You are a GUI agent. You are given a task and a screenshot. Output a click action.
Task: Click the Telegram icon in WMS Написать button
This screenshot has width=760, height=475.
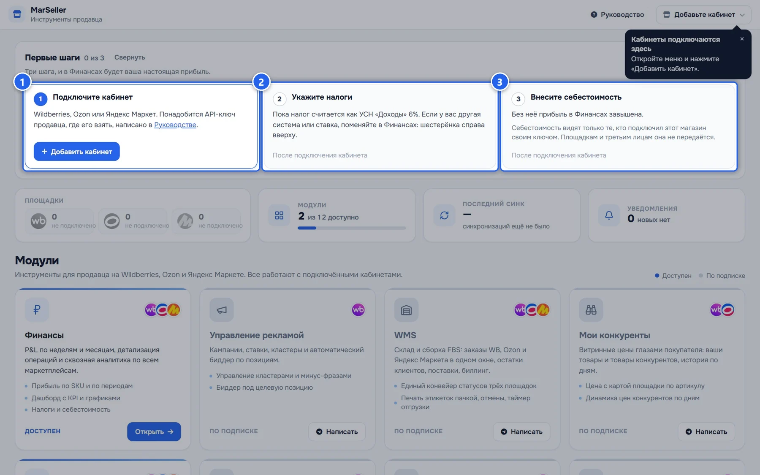(504, 432)
